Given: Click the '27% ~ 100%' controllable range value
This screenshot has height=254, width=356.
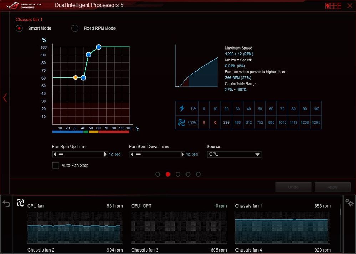Looking at the screenshot, I should [236, 90].
